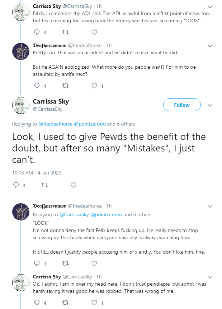Reply to the main 'benefit of the doubt' tweet
222x309 pixels.
[16, 185]
